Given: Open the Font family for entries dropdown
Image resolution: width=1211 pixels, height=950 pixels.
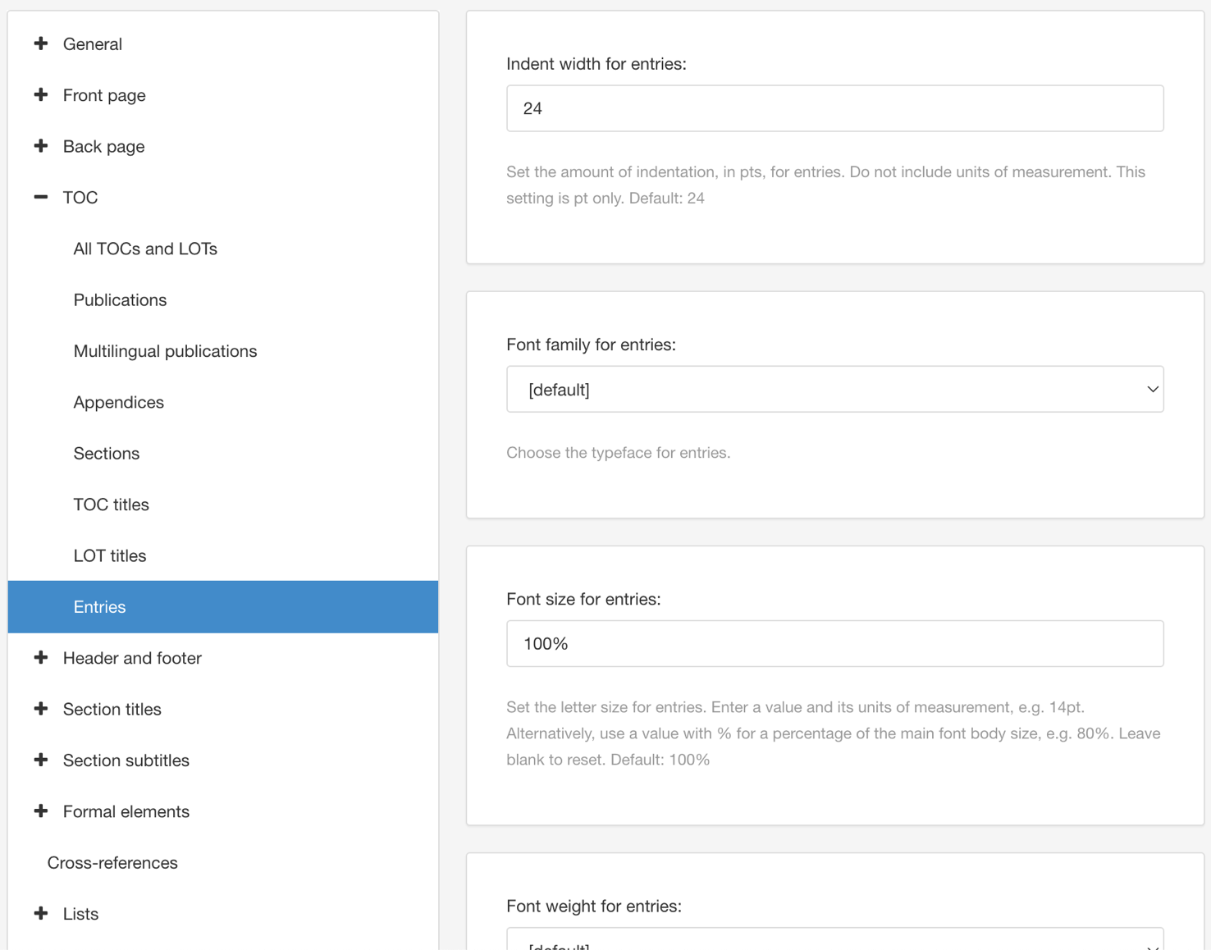Looking at the screenshot, I should coord(834,389).
